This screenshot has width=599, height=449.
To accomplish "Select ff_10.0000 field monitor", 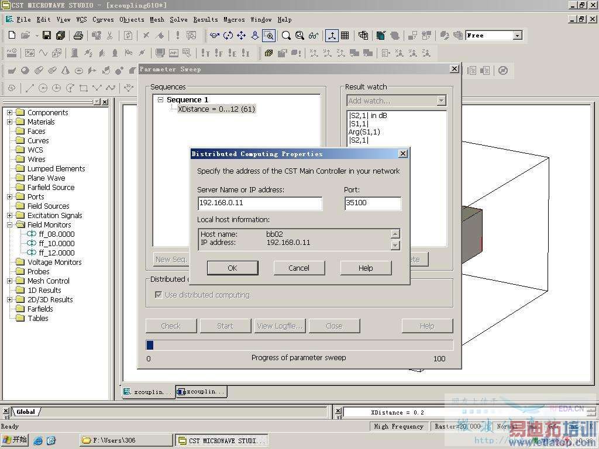I will click(57, 244).
